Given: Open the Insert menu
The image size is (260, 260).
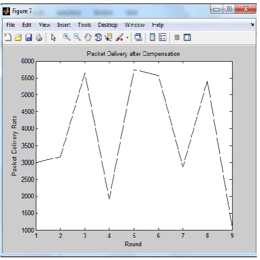Looking at the screenshot, I should 64,25.
